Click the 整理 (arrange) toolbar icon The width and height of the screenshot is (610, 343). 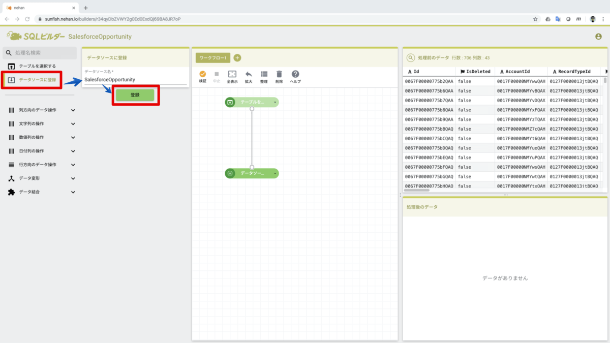click(264, 74)
